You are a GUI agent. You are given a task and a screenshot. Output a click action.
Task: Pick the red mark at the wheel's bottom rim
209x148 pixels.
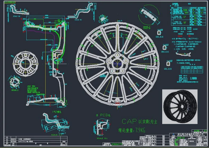click(x=117, y=103)
